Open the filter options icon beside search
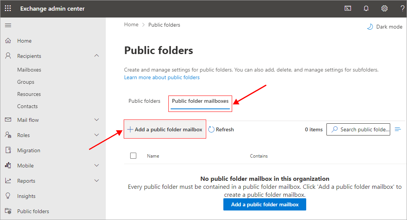Screen dimensions: 407x220 click(x=397, y=129)
